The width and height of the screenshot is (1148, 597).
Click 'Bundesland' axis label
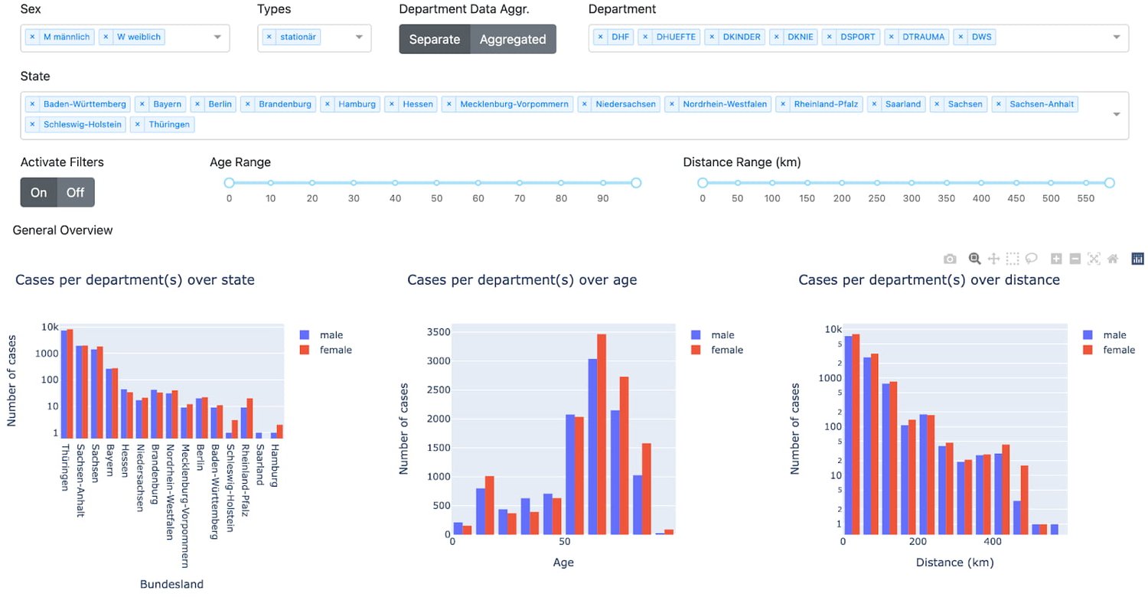(x=172, y=584)
